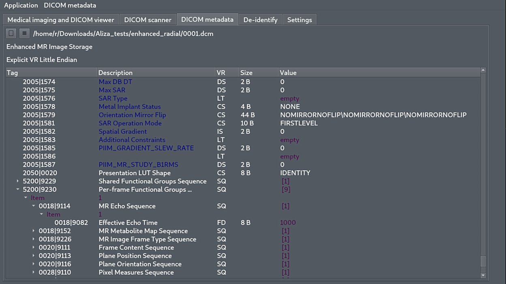Switch to the DICOM scanner tab
The width and height of the screenshot is (506, 284).
tap(148, 20)
